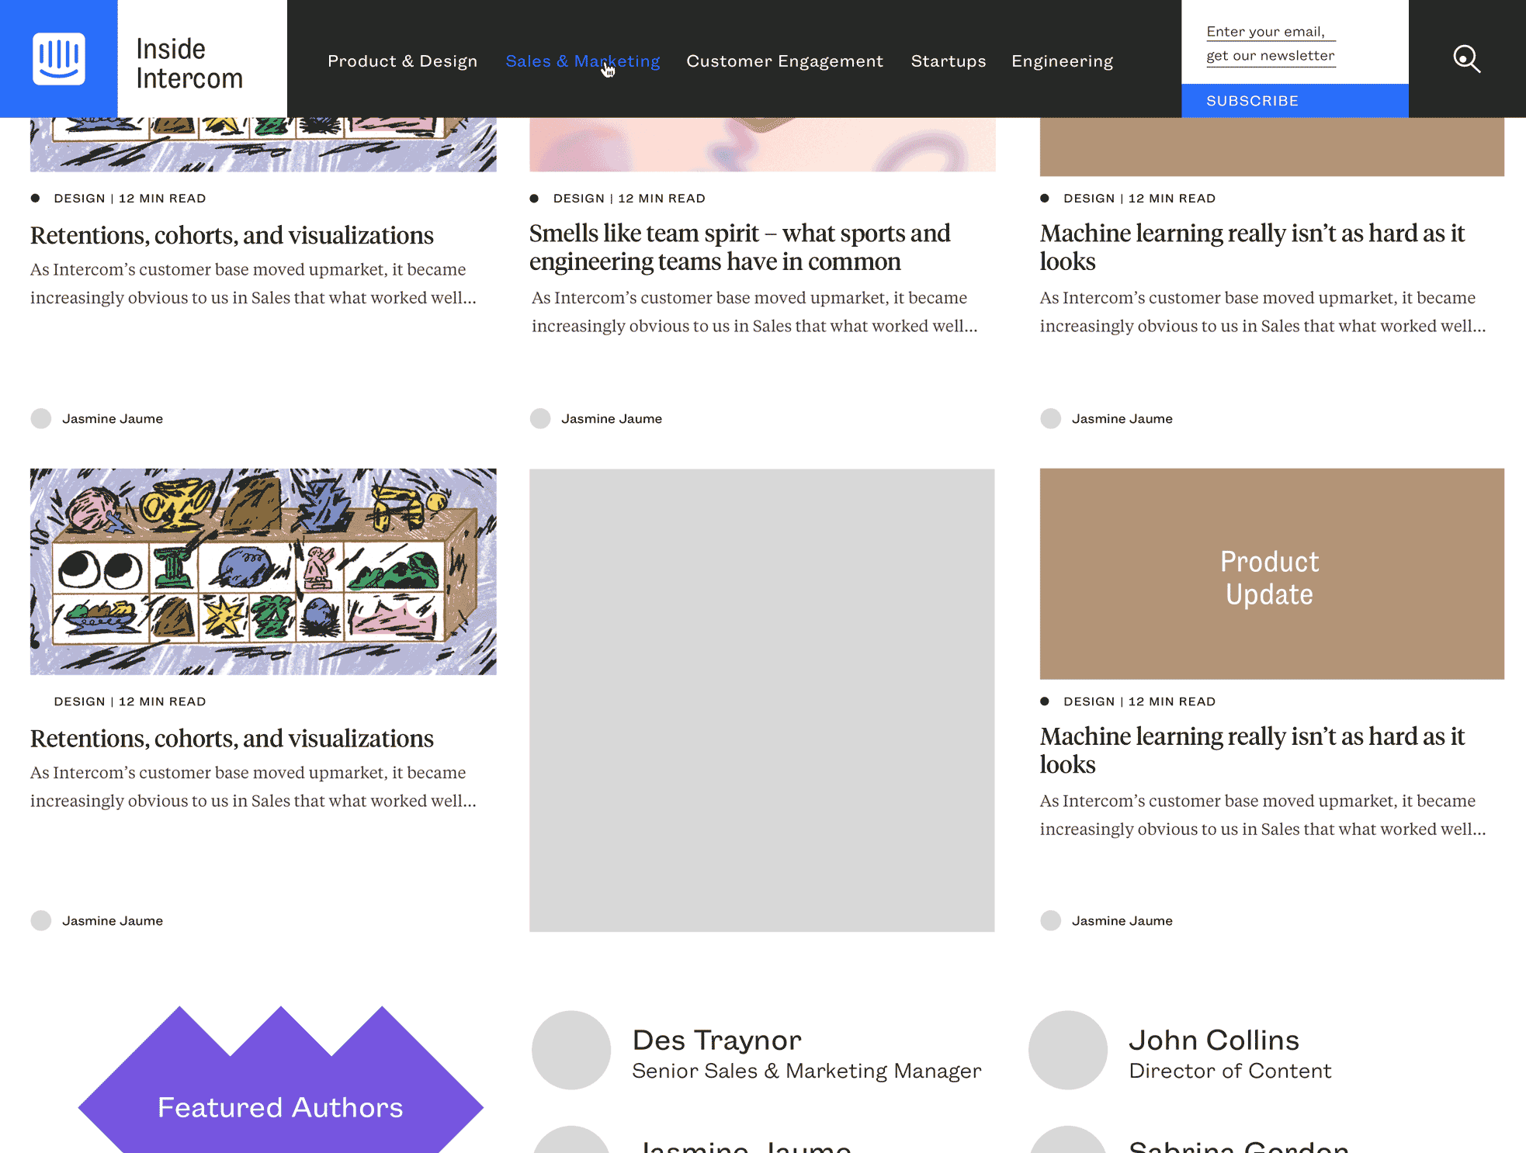Click author avatar under first Retentions article
1526x1153 pixels.
coord(41,419)
